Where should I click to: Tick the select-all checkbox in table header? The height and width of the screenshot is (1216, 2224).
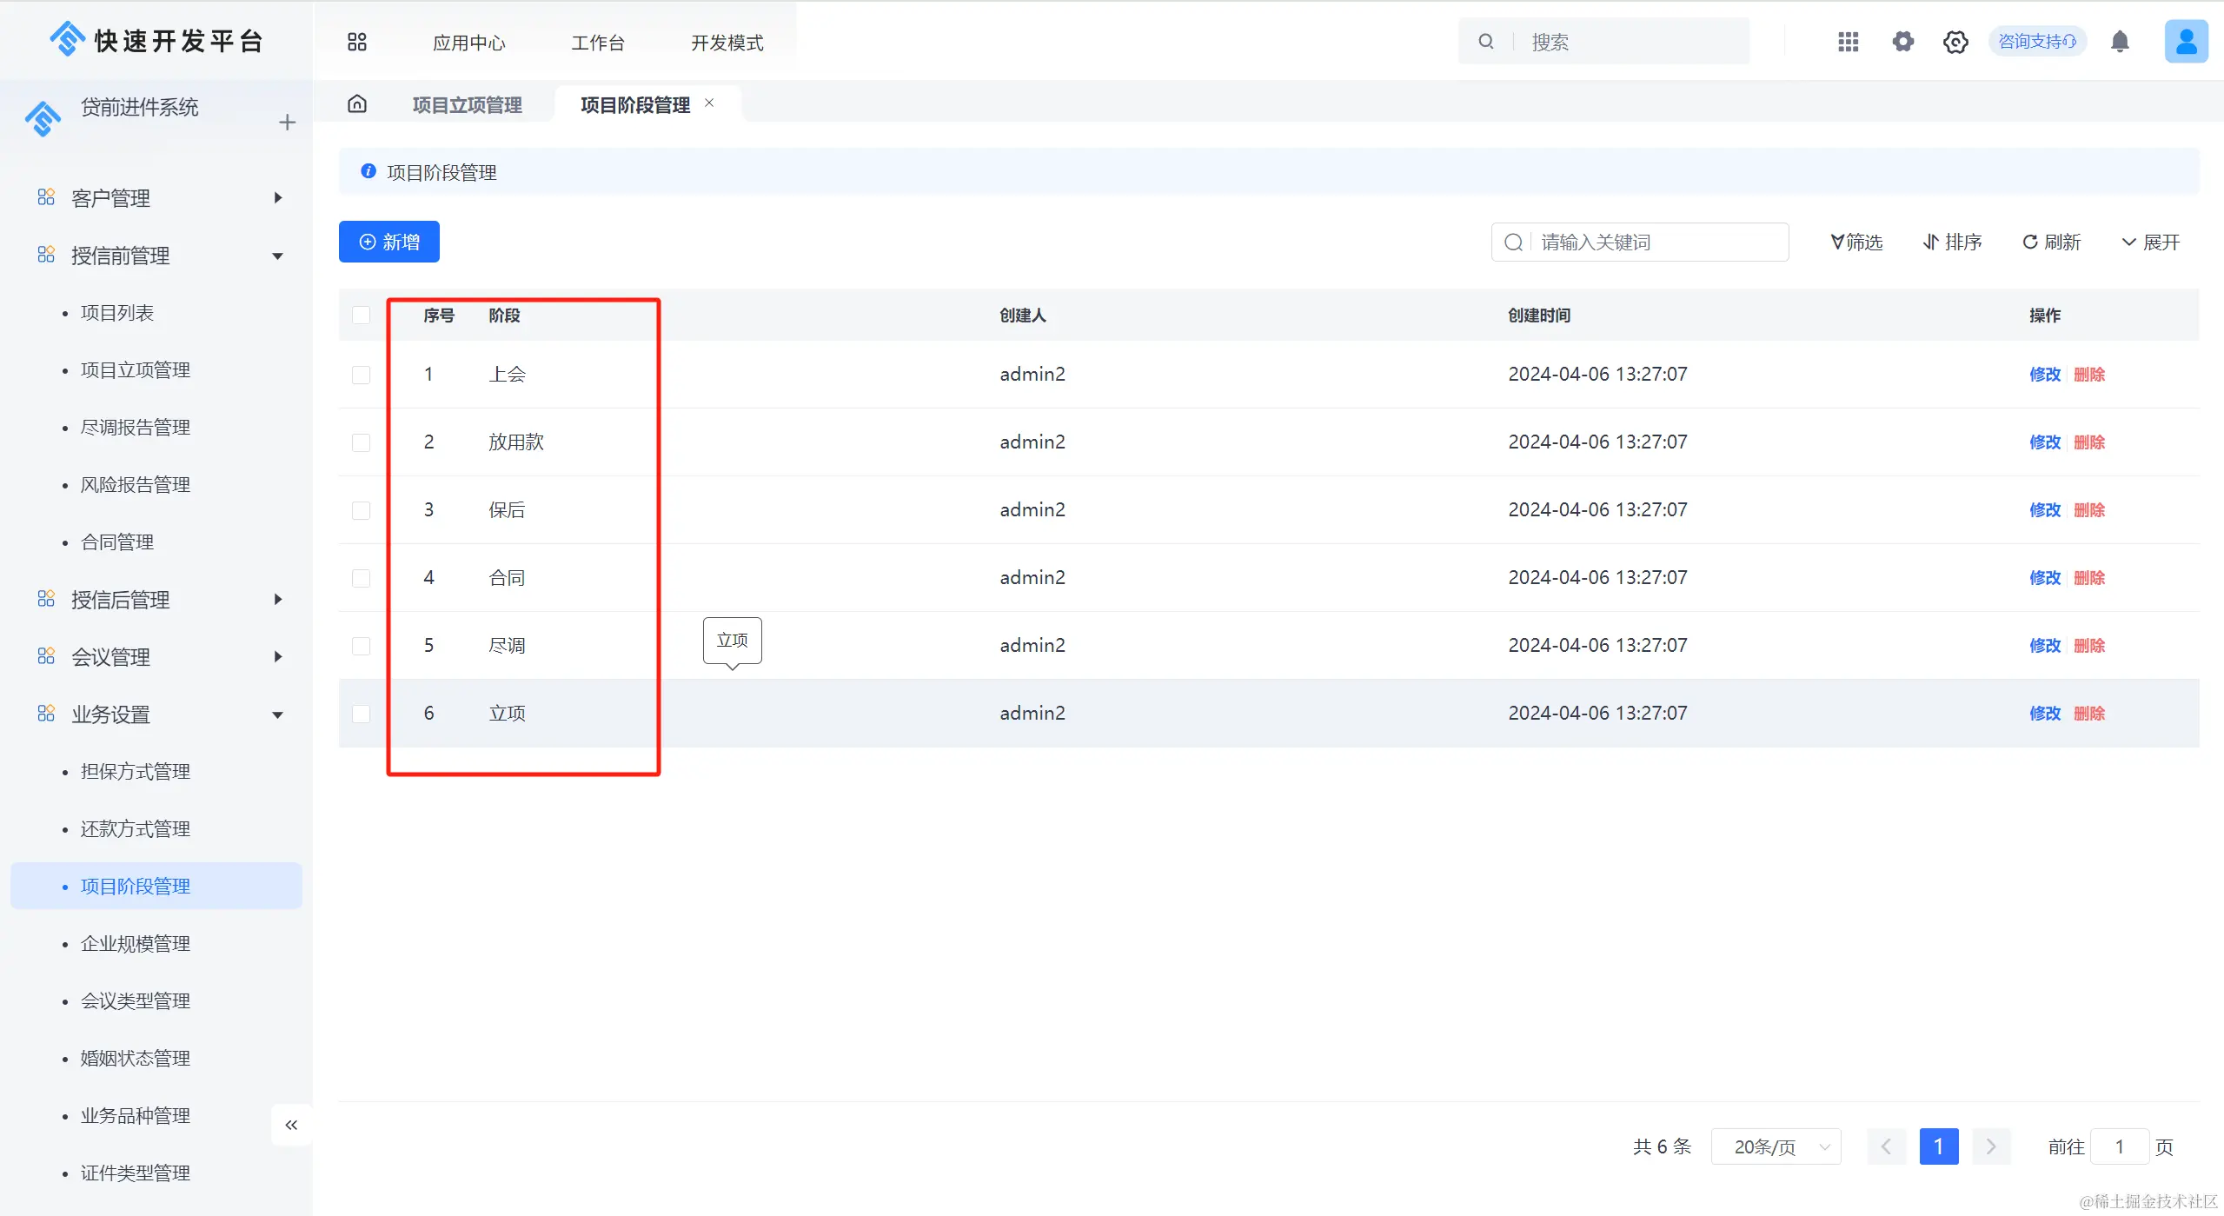pos(362,315)
